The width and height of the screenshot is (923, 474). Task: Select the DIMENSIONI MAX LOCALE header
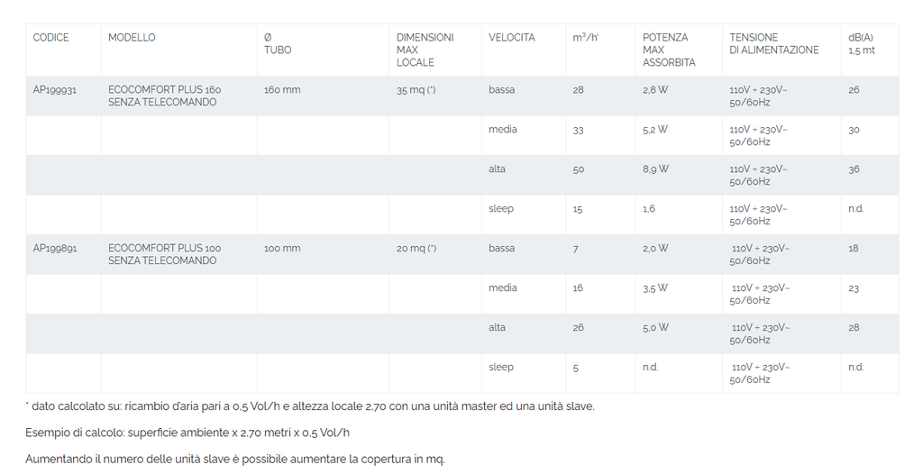425,50
